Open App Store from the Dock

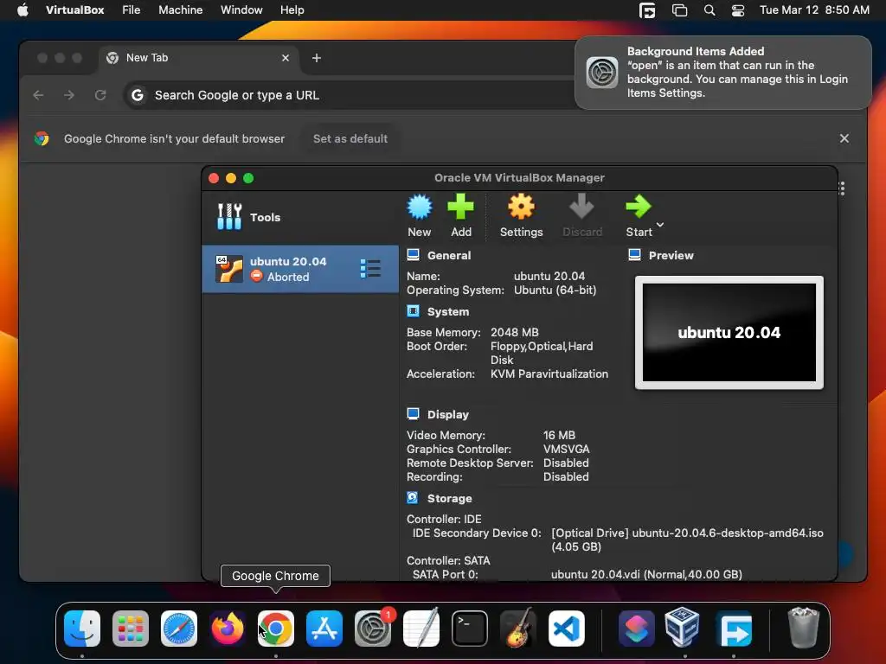pyautogui.click(x=324, y=629)
